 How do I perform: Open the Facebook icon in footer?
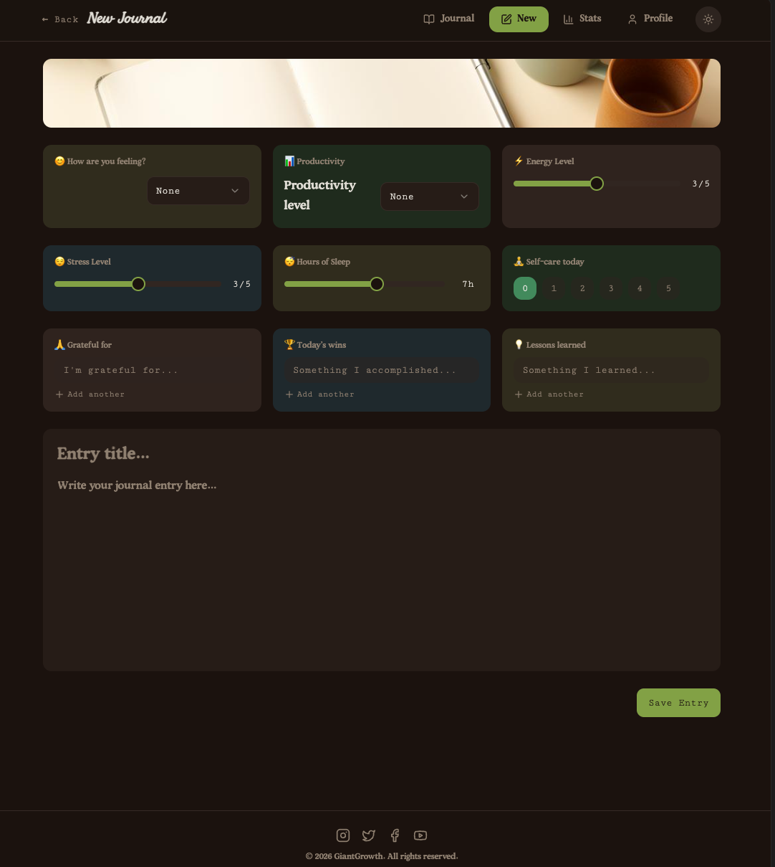395,835
